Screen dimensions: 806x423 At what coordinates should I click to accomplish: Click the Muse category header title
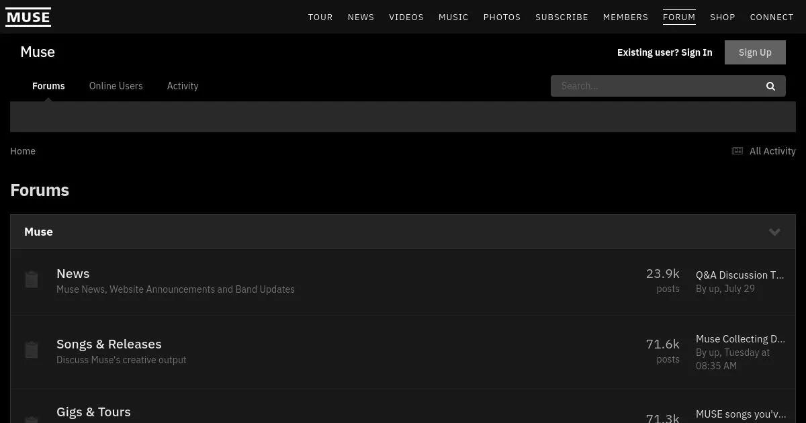click(38, 232)
